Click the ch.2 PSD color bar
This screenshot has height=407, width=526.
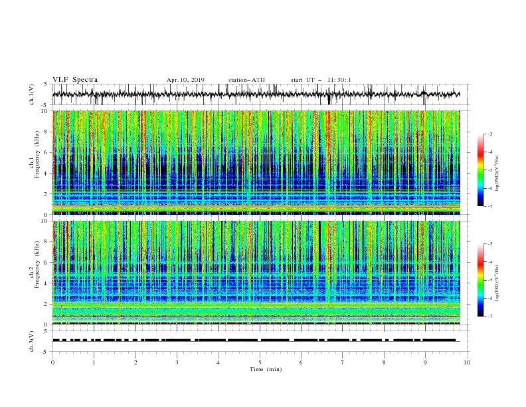coord(480,280)
